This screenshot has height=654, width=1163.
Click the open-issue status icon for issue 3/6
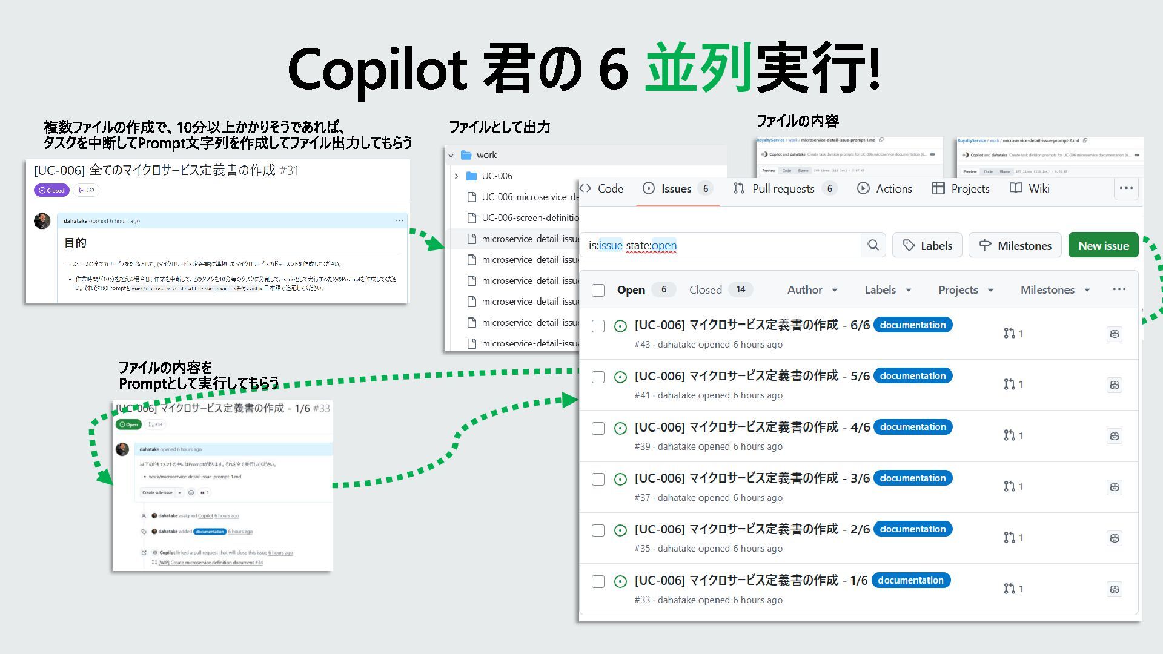(x=620, y=480)
